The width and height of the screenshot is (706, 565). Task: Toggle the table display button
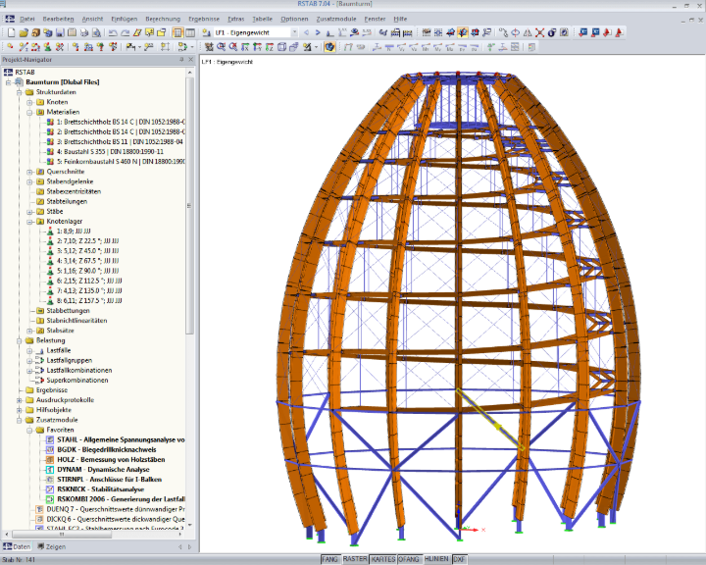(190, 33)
